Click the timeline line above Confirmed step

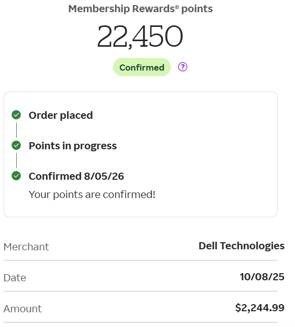tap(16, 160)
